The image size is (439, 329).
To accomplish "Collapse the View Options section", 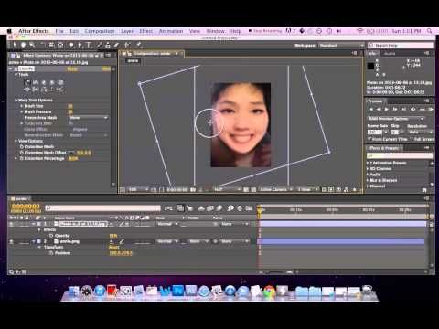I will pyautogui.click(x=16, y=141).
